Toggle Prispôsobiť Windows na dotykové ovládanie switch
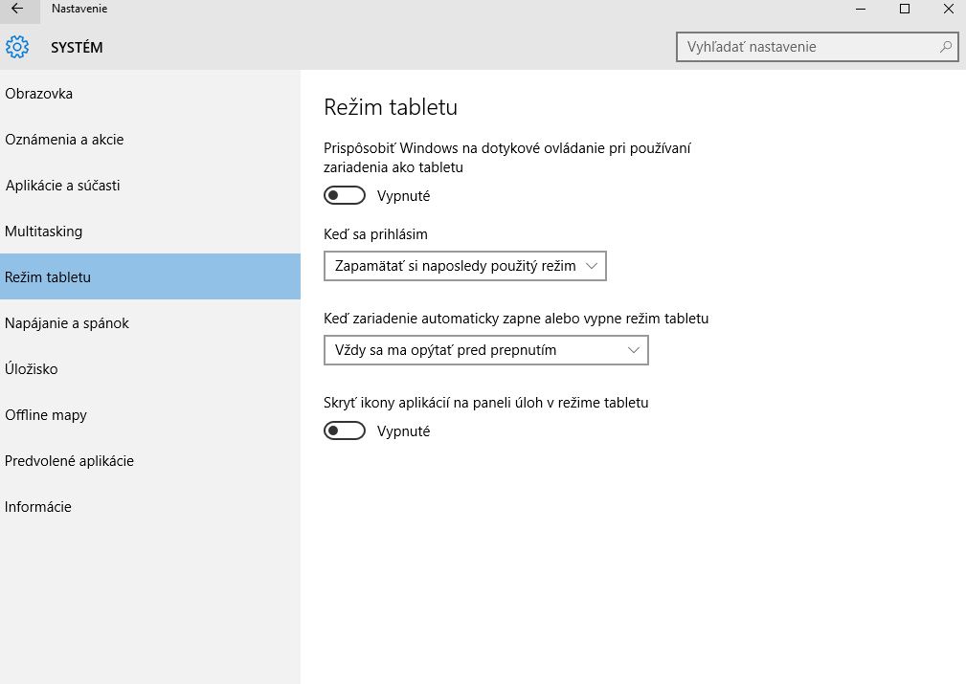Screen dimensions: 966x684 point(345,195)
